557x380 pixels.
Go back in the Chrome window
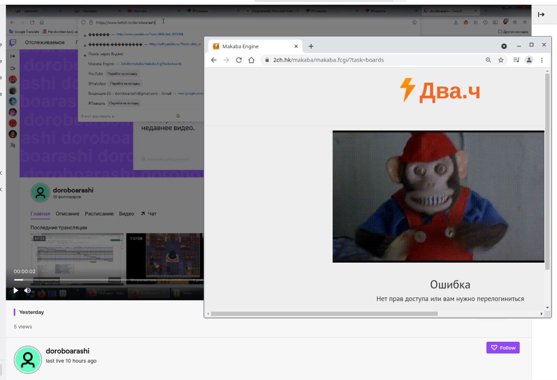[x=214, y=60]
